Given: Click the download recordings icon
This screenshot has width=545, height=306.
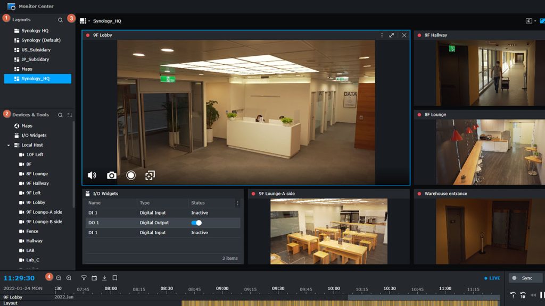Looking at the screenshot, I should [x=104, y=278].
